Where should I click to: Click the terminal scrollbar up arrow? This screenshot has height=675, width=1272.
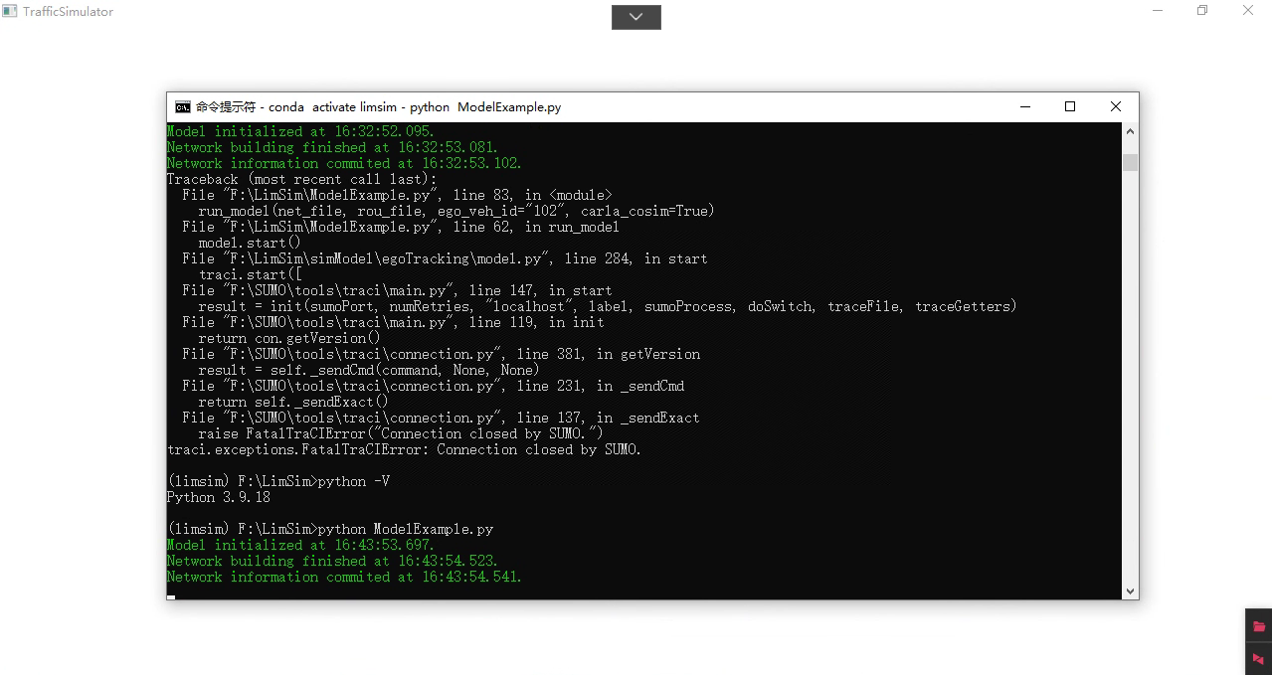(1130, 129)
